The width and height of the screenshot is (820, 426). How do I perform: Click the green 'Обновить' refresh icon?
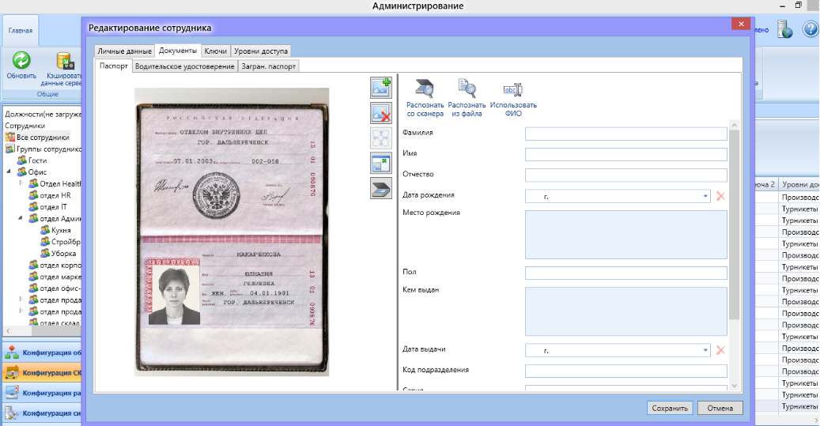coord(21,61)
